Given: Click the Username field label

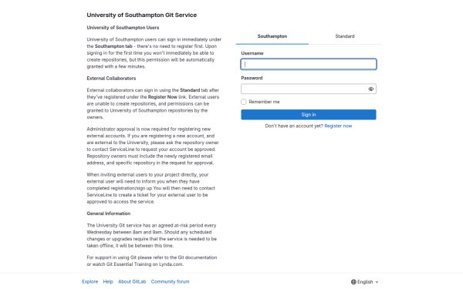Looking at the screenshot, I should point(252,53).
